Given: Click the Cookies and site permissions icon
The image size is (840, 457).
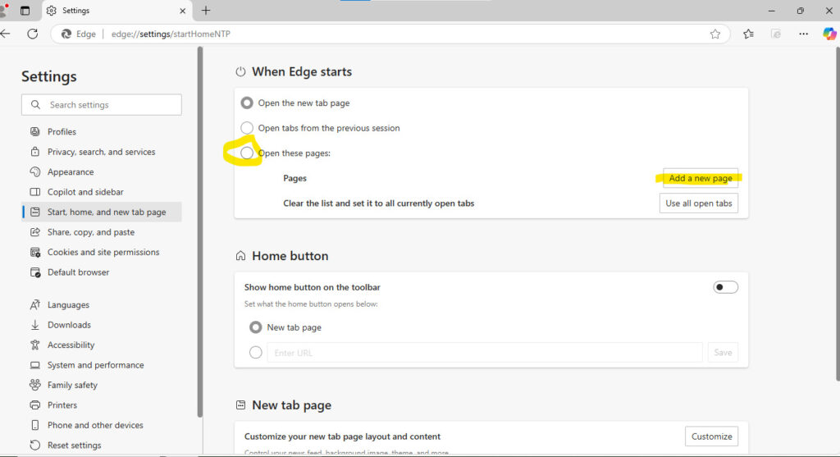Looking at the screenshot, I should [x=34, y=252].
